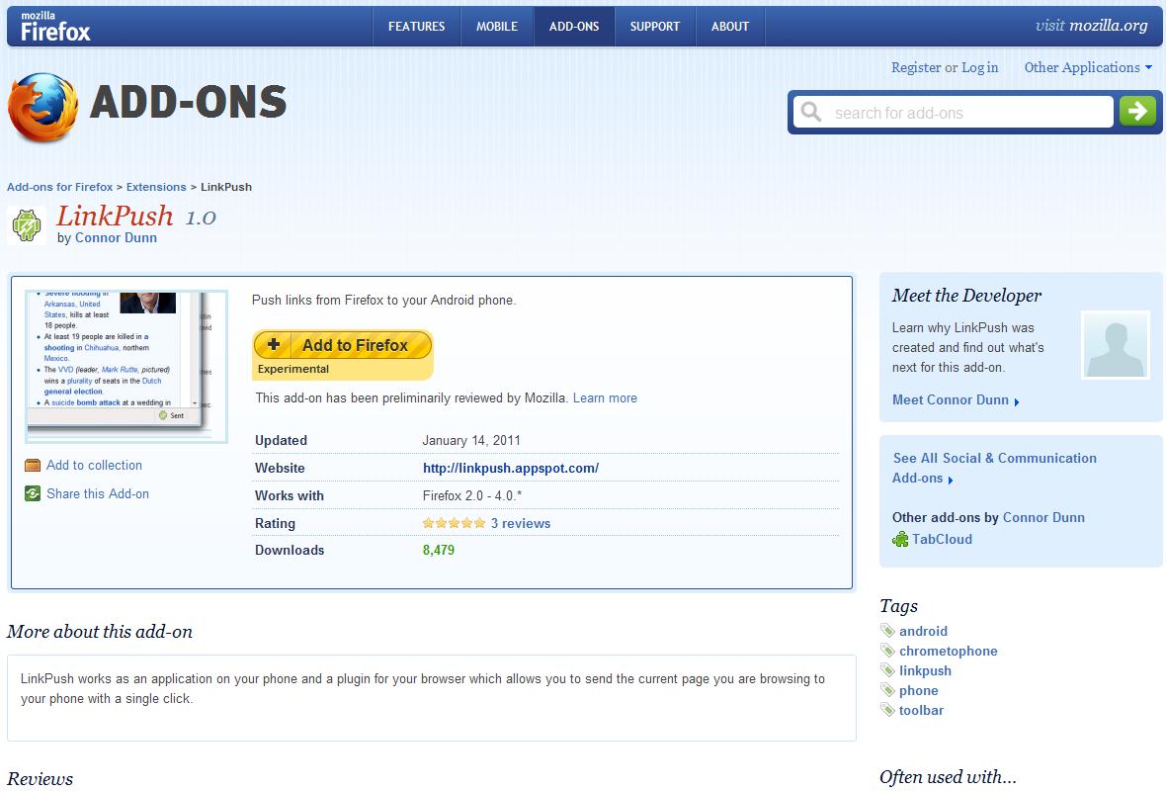1166x791 pixels.
Task: Follow the visit mozilla.org link
Action: point(1092,26)
